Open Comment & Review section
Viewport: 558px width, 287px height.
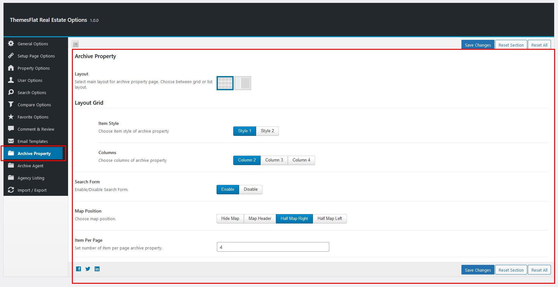pos(36,129)
